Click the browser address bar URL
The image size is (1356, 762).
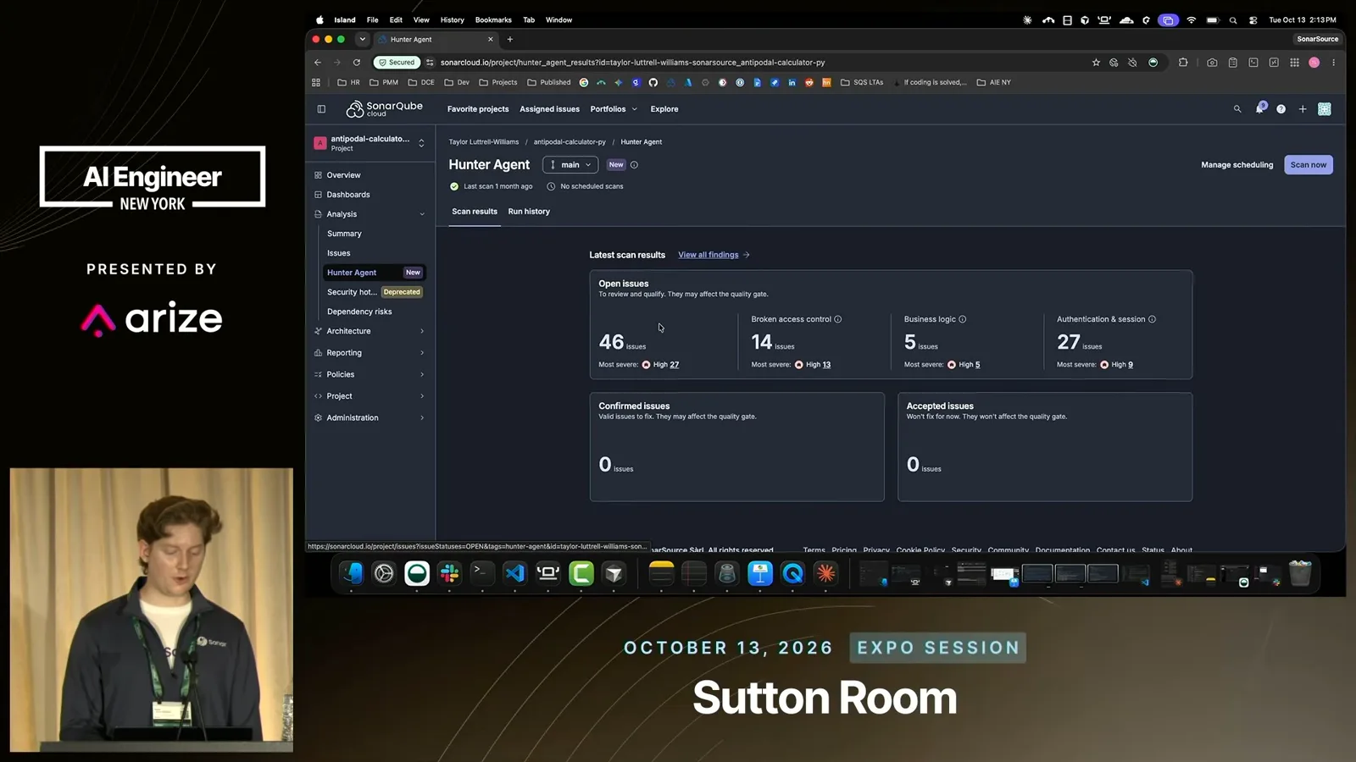pyautogui.click(x=632, y=63)
